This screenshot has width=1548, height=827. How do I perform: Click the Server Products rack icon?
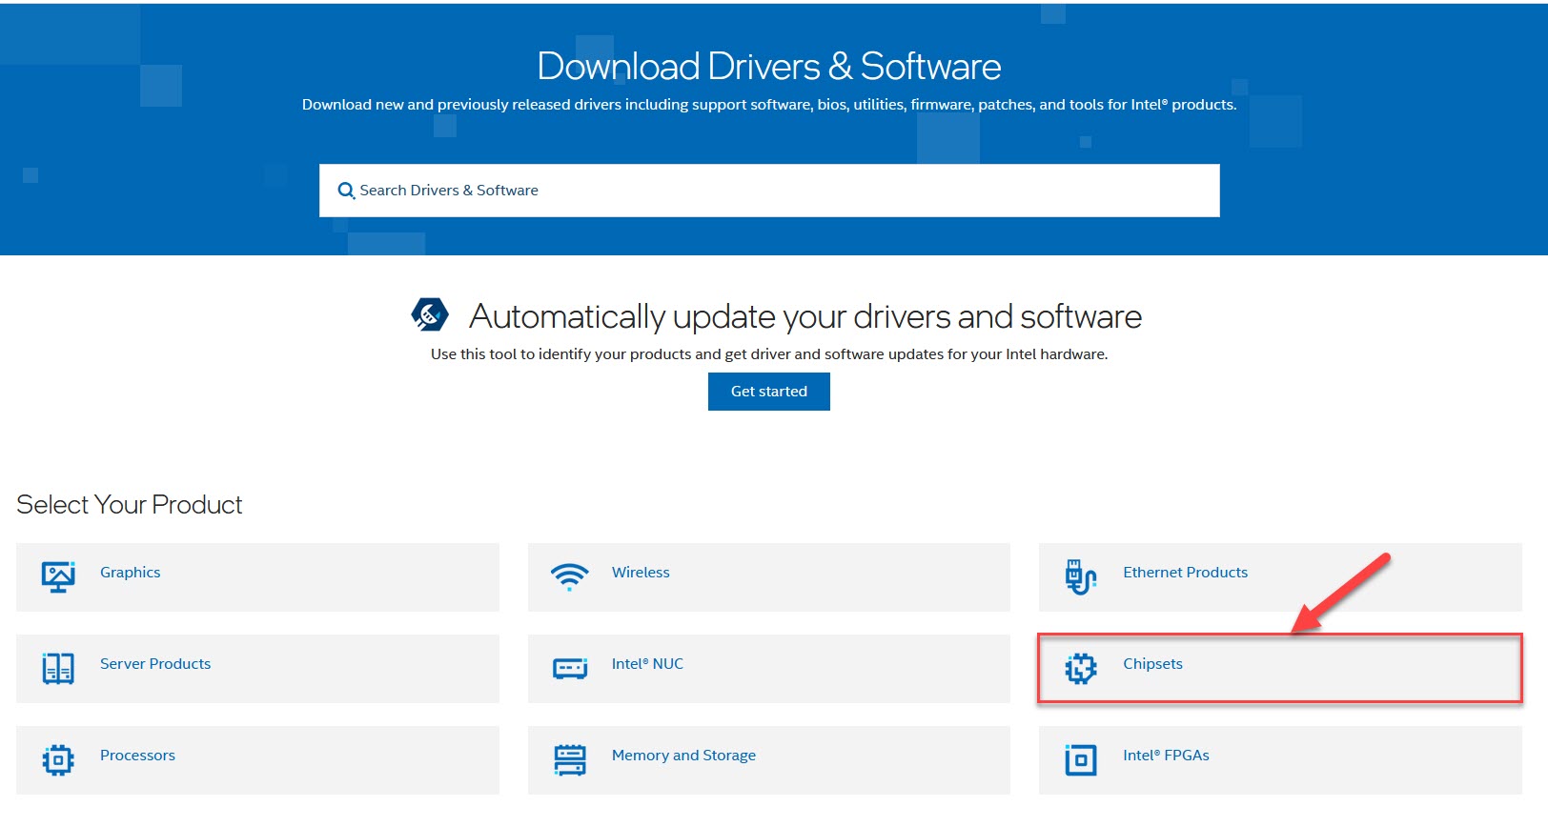(x=58, y=668)
